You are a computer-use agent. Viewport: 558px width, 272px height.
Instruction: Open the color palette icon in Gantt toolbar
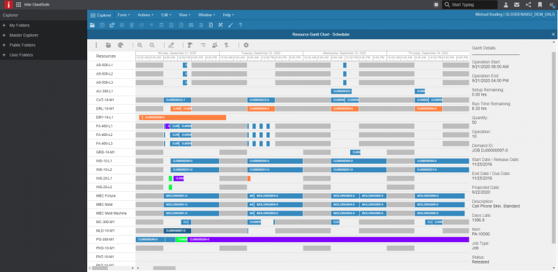[x=120, y=45]
